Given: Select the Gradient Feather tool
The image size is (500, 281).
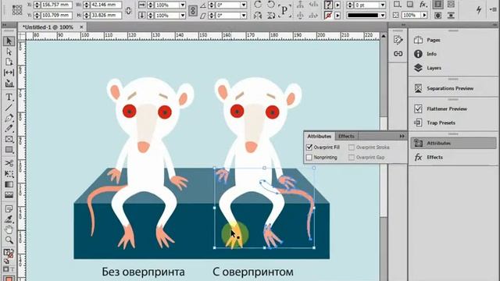Looking at the screenshot, I should tap(9, 195).
